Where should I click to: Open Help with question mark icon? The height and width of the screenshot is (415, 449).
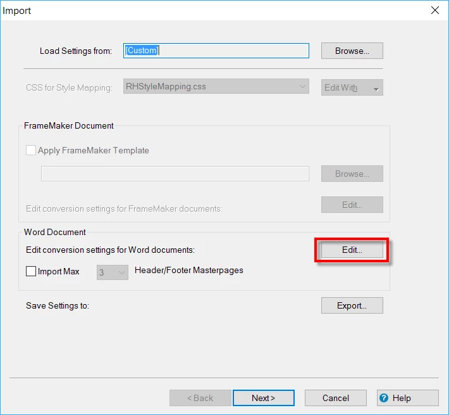[x=408, y=398]
